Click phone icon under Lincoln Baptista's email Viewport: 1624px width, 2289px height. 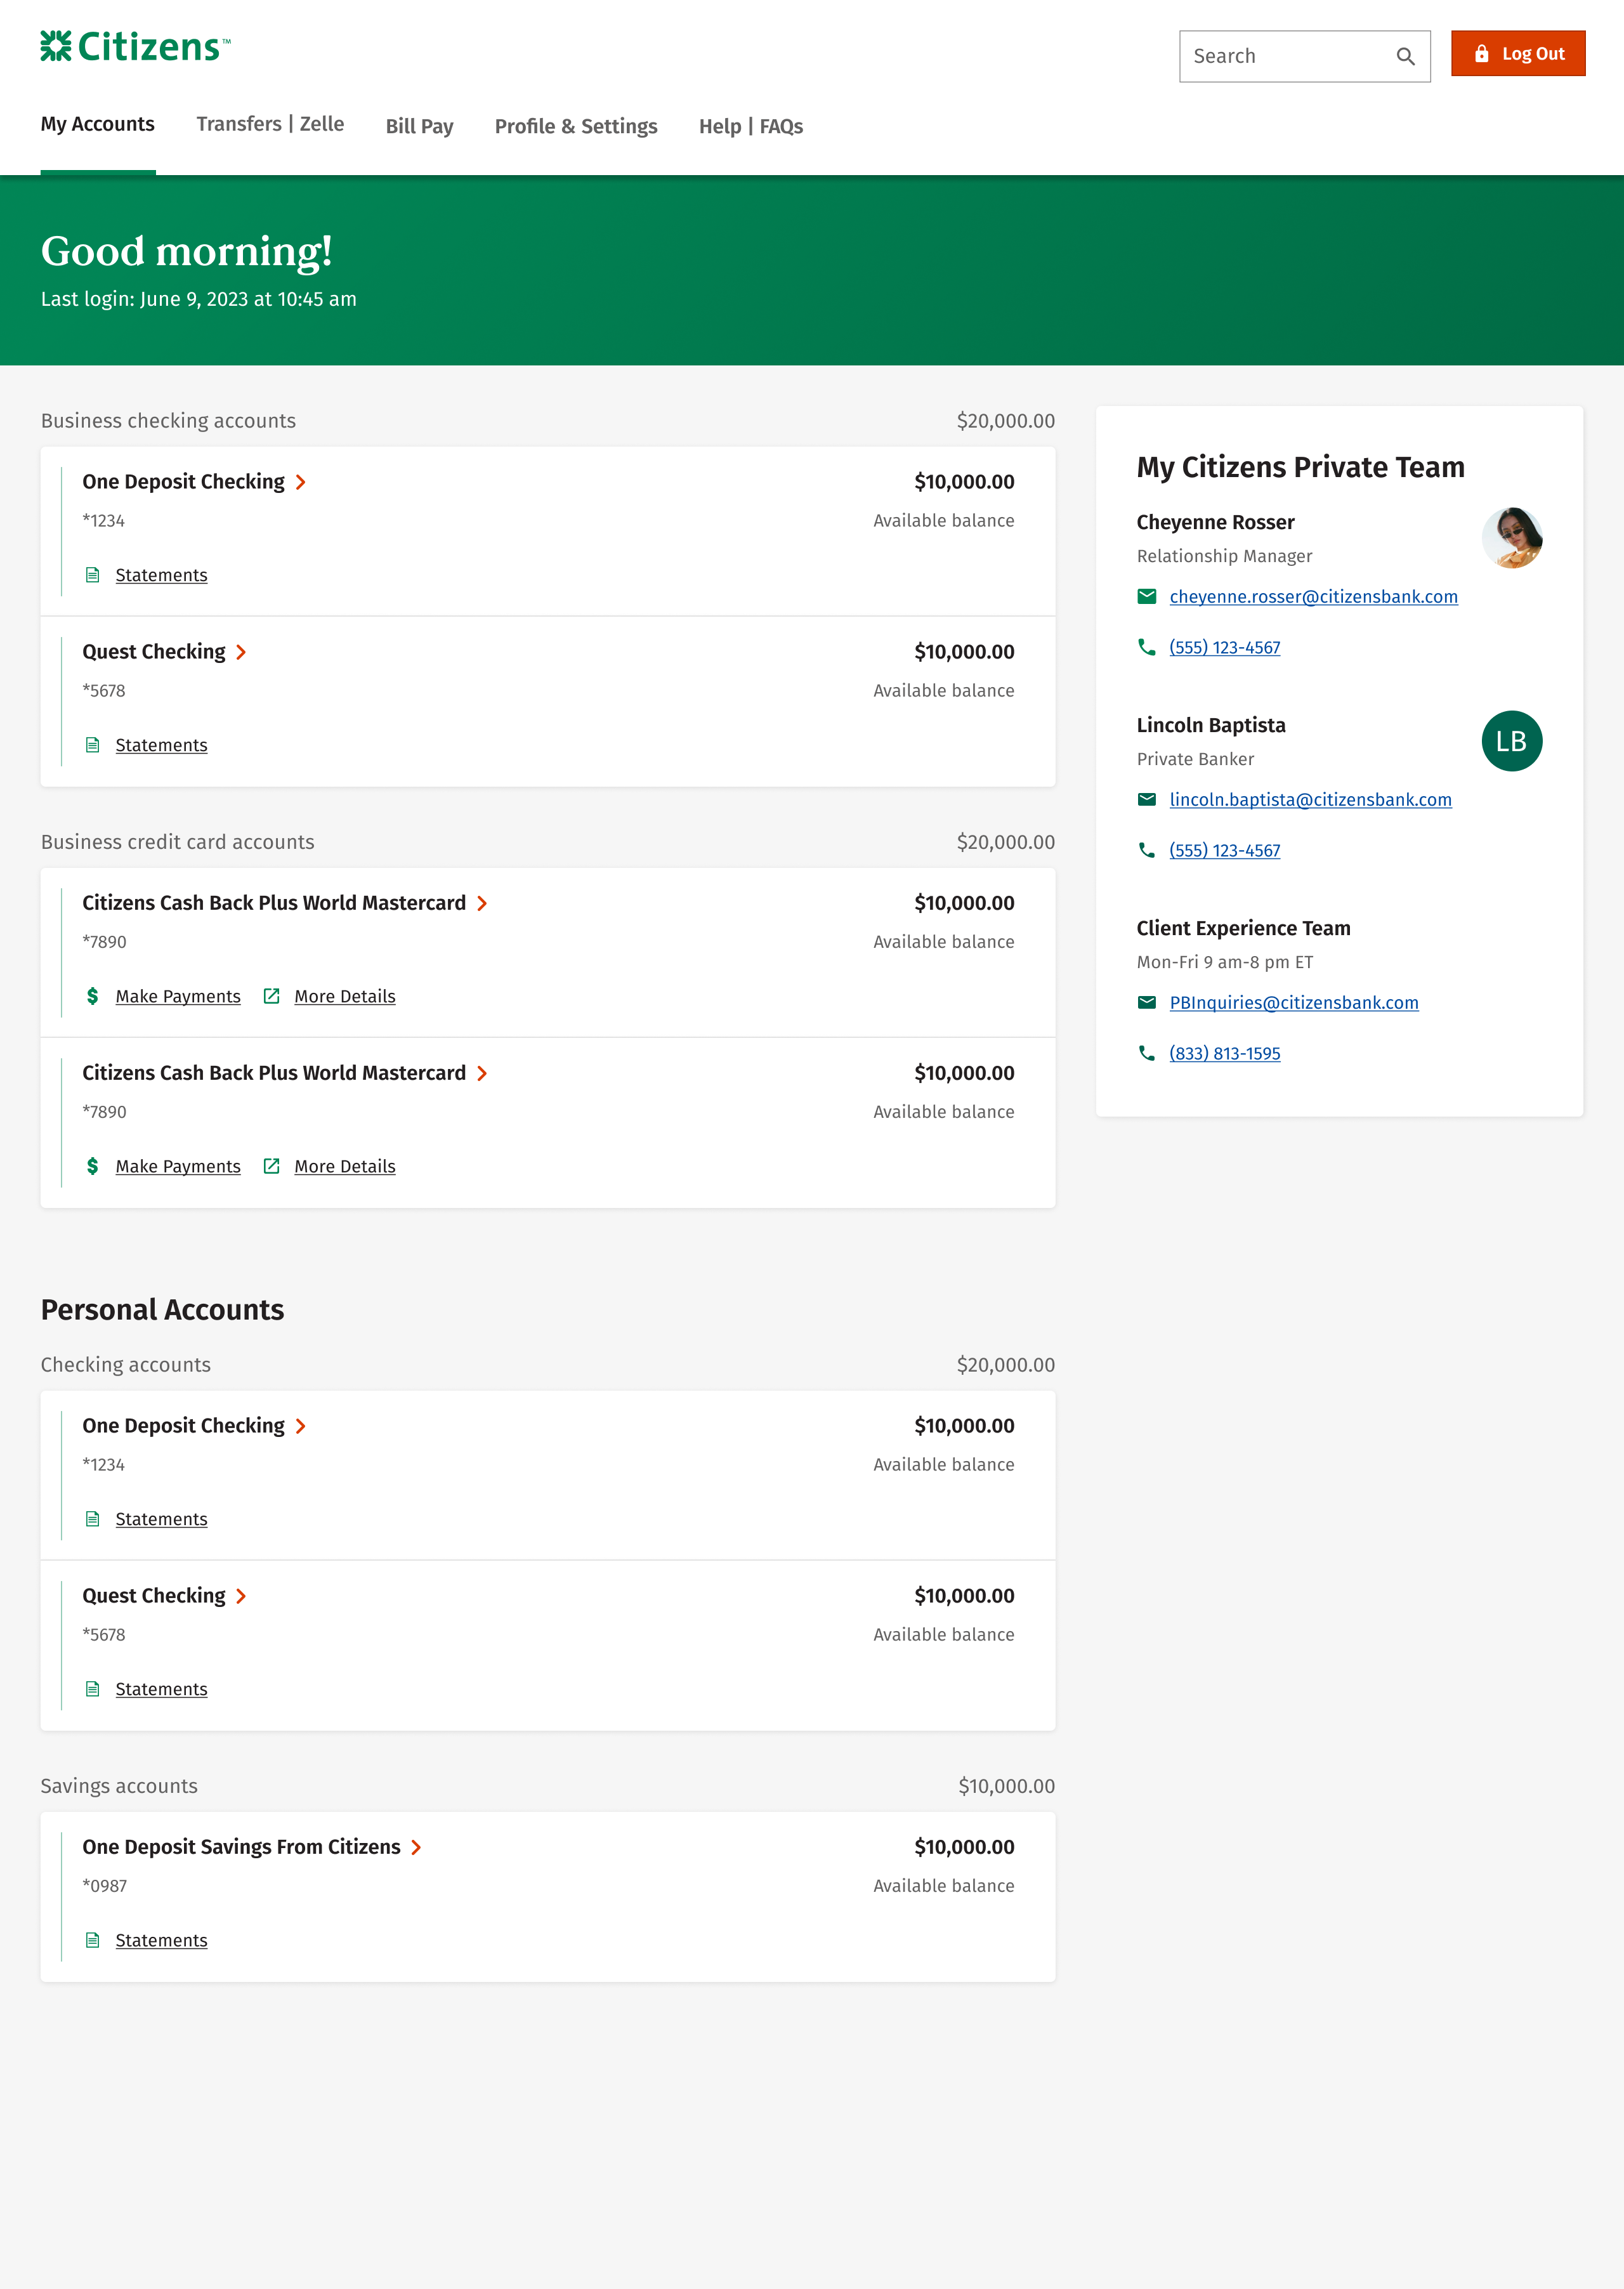coord(1147,850)
